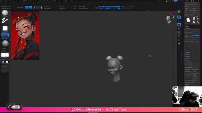Toggle the Persp perspective button

coord(179,17)
